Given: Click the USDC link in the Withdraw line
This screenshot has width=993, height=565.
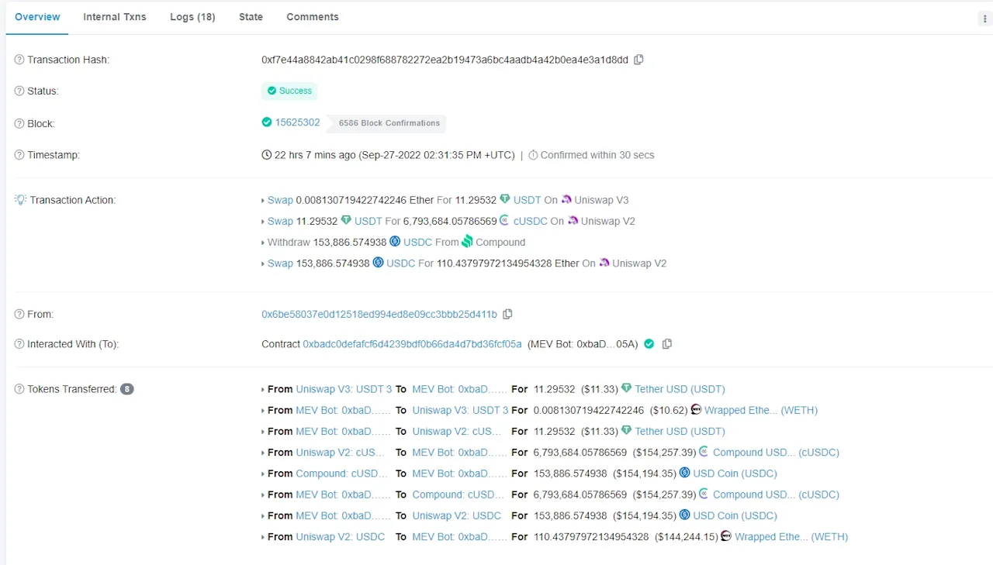Looking at the screenshot, I should 417,242.
